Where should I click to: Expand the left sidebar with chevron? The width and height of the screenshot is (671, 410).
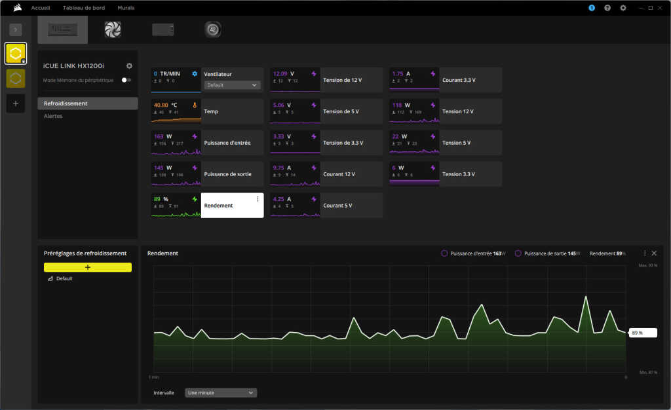16,29
